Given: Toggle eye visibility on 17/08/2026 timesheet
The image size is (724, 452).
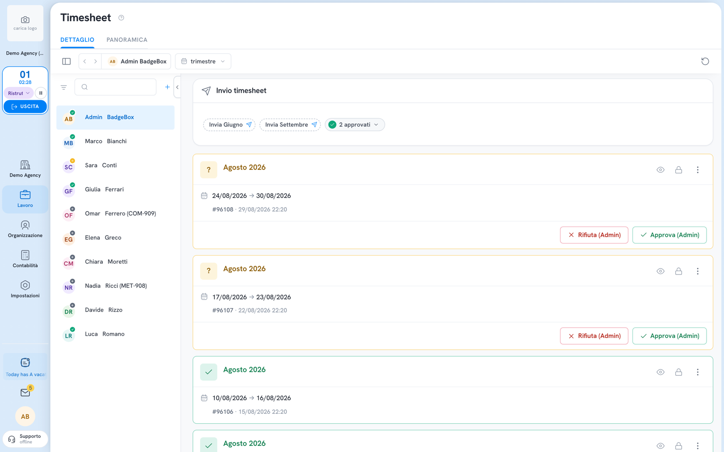Looking at the screenshot, I should click(660, 271).
